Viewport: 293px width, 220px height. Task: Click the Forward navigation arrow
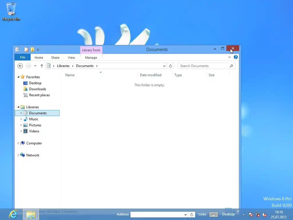[28, 66]
